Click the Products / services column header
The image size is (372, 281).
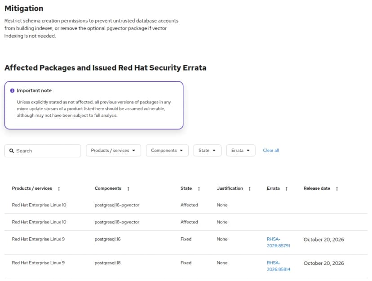[32, 188]
